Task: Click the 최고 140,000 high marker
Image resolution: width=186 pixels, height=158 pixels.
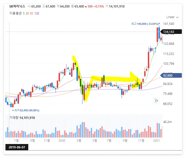Action: [x=146, y=24]
